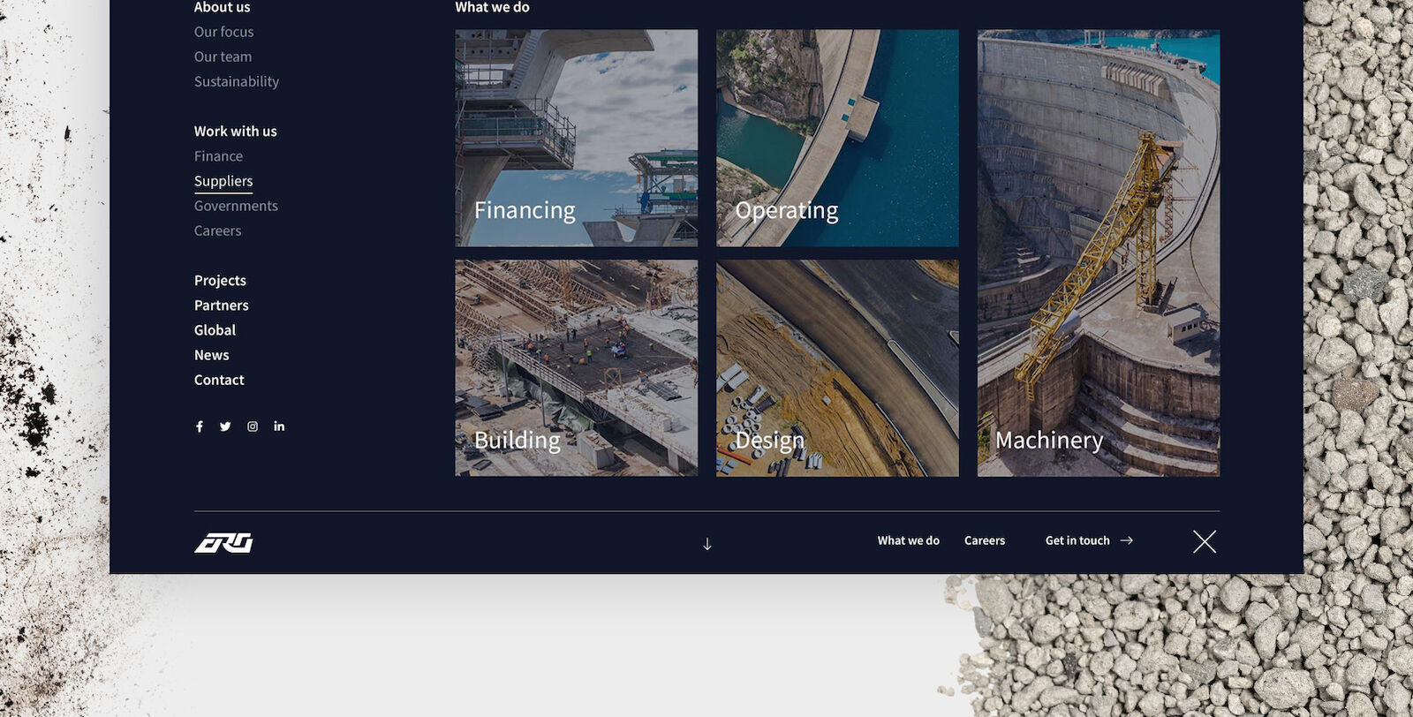Click the company logo in footer bar
The image size is (1413, 717).
click(x=223, y=542)
